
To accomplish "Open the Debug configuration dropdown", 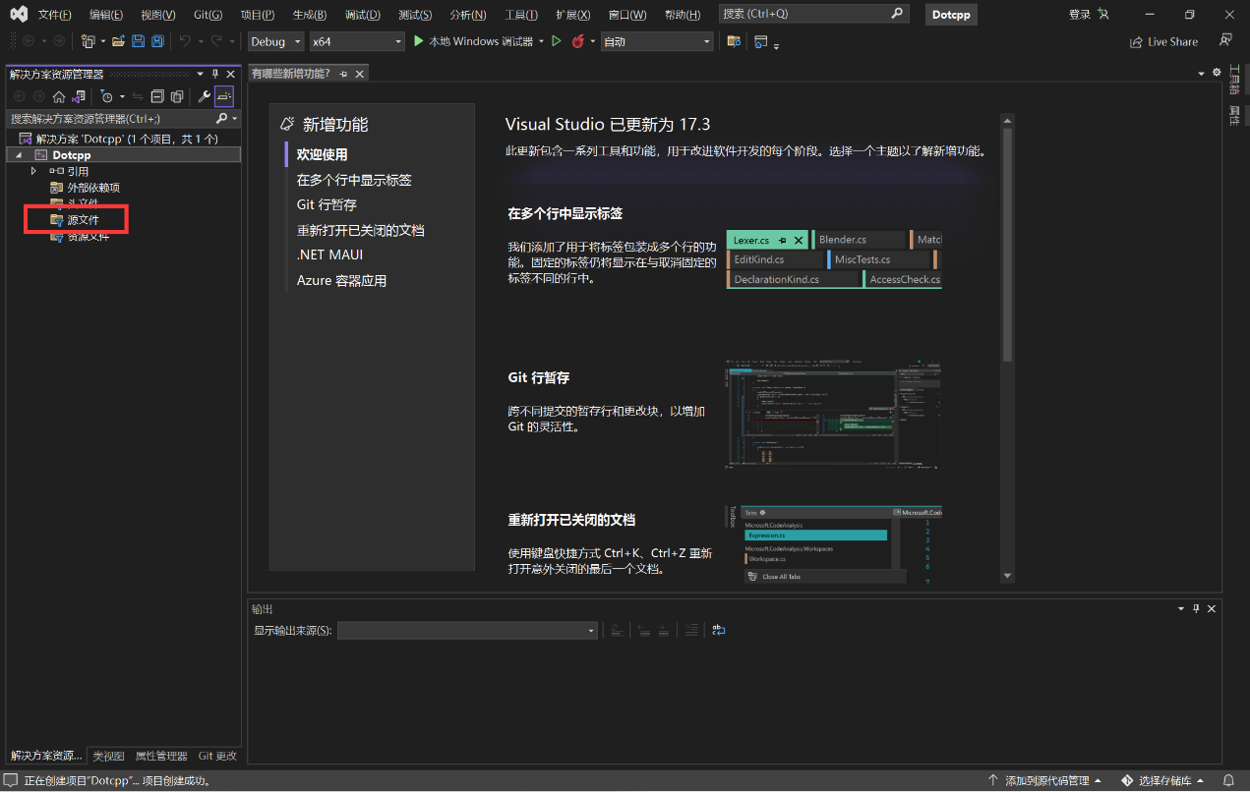I will pyautogui.click(x=275, y=41).
